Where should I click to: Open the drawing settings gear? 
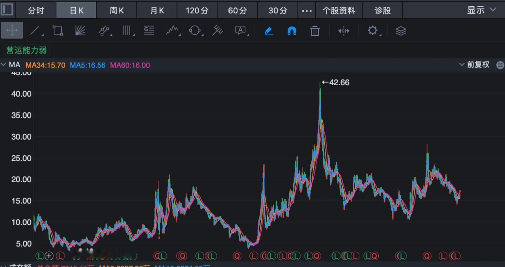pyautogui.click(x=373, y=30)
